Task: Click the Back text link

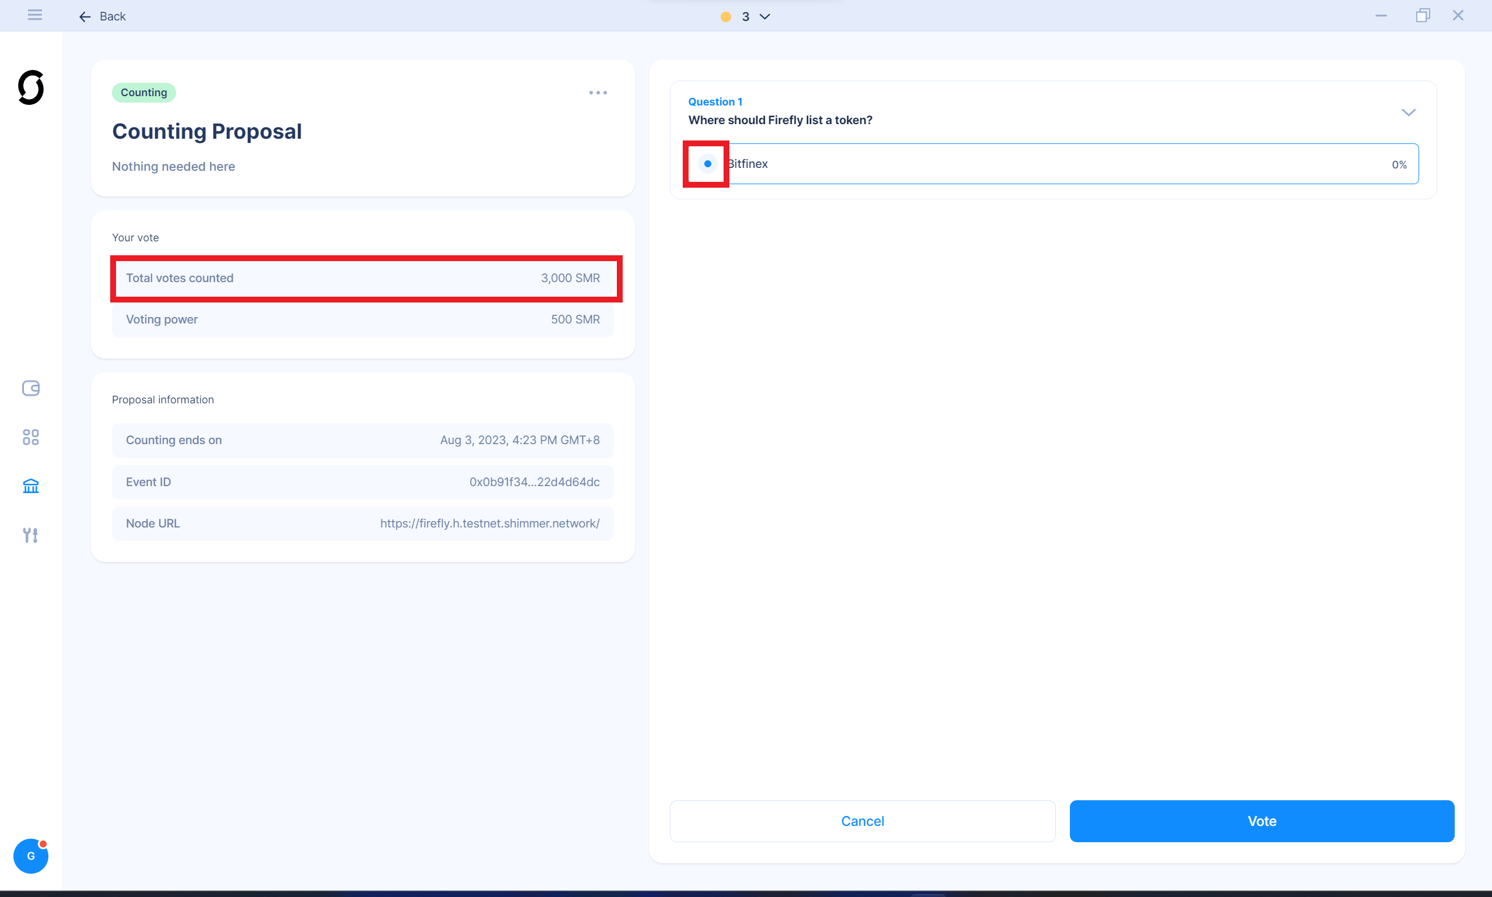Action: coord(113,17)
